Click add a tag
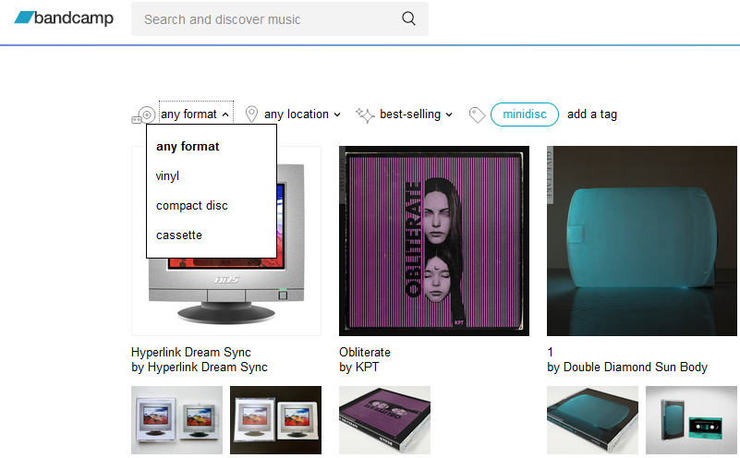 coord(592,114)
